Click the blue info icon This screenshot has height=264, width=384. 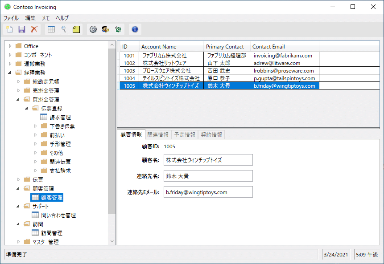135,29
